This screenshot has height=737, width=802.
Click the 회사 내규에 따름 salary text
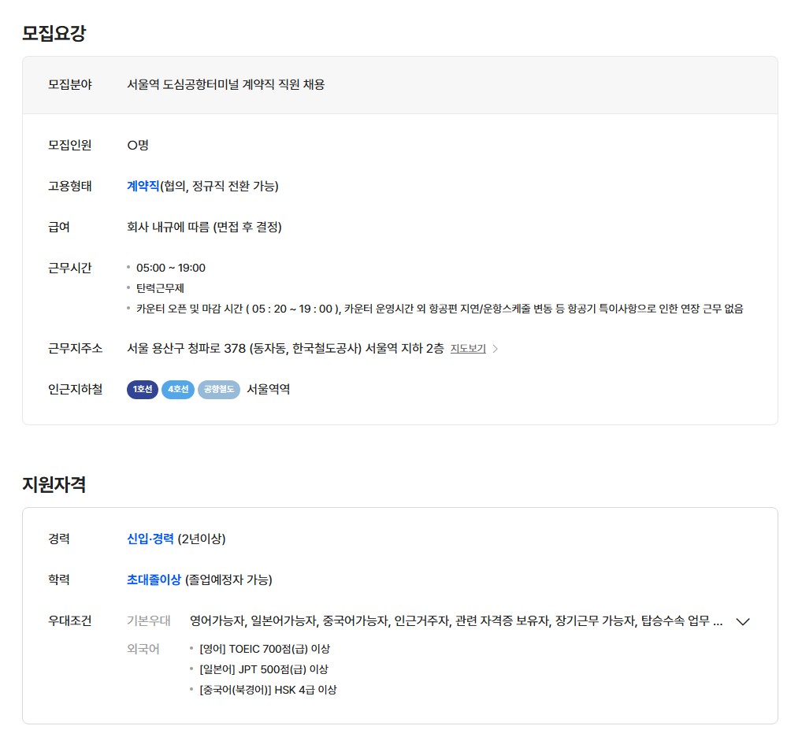[204, 227]
